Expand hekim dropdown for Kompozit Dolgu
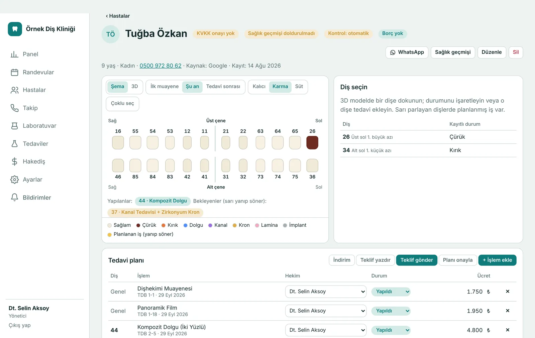 tap(326, 330)
